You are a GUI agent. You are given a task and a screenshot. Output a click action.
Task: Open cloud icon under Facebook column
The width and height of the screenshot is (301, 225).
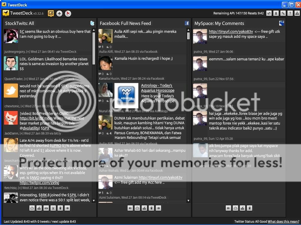pos(137,208)
